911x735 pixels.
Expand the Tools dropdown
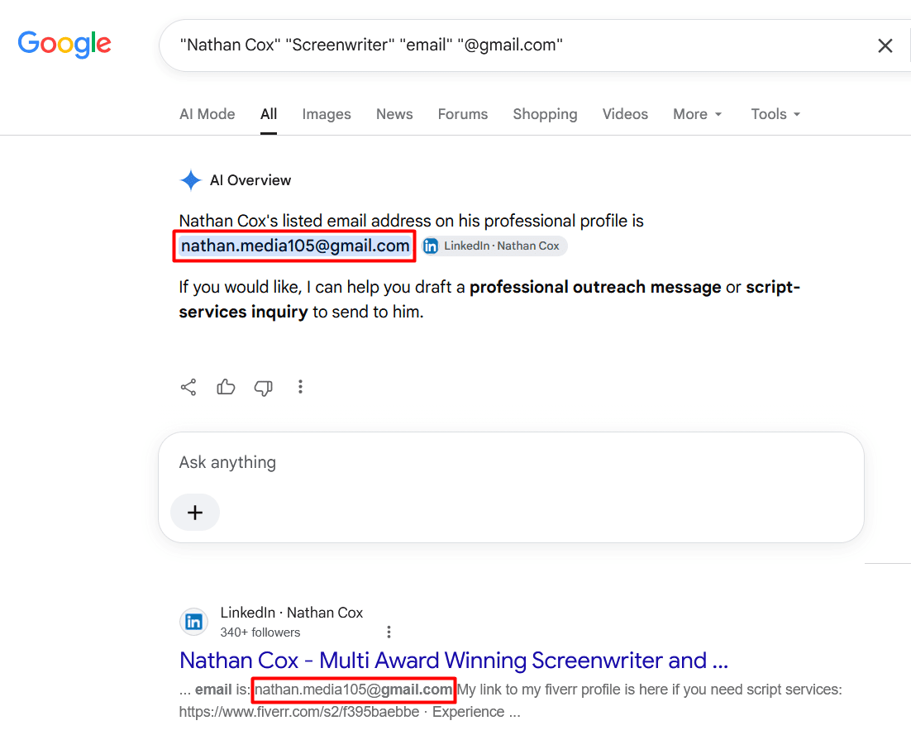(775, 114)
